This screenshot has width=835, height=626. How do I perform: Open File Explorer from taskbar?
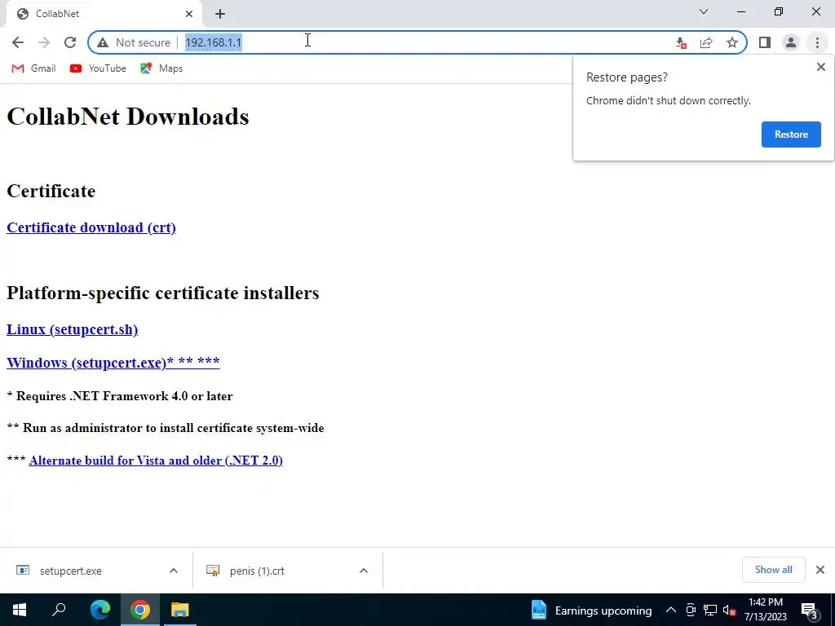[179, 610]
